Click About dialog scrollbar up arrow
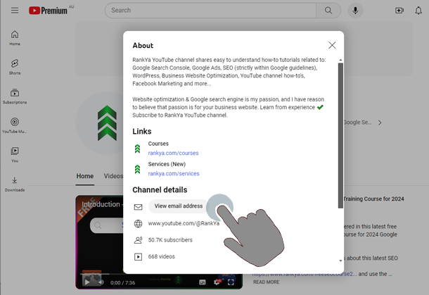This screenshot has height=295, width=429. [340, 60]
